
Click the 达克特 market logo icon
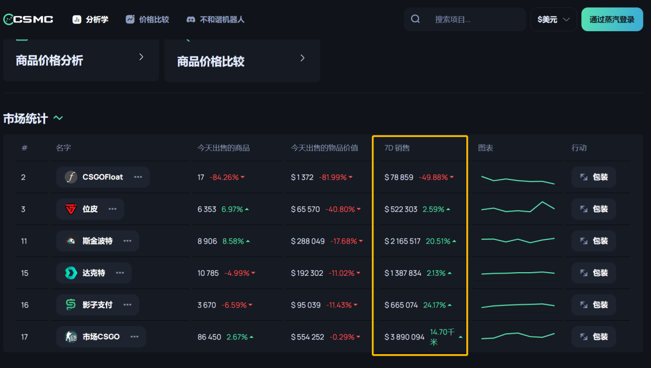(x=71, y=273)
